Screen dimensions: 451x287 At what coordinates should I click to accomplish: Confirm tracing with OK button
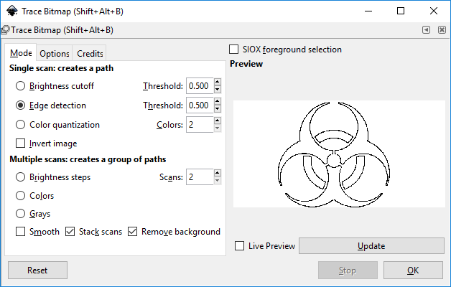(413, 270)
